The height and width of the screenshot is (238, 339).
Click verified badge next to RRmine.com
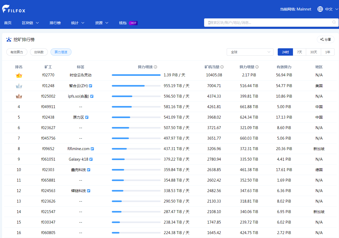click(x=92, y=149)
